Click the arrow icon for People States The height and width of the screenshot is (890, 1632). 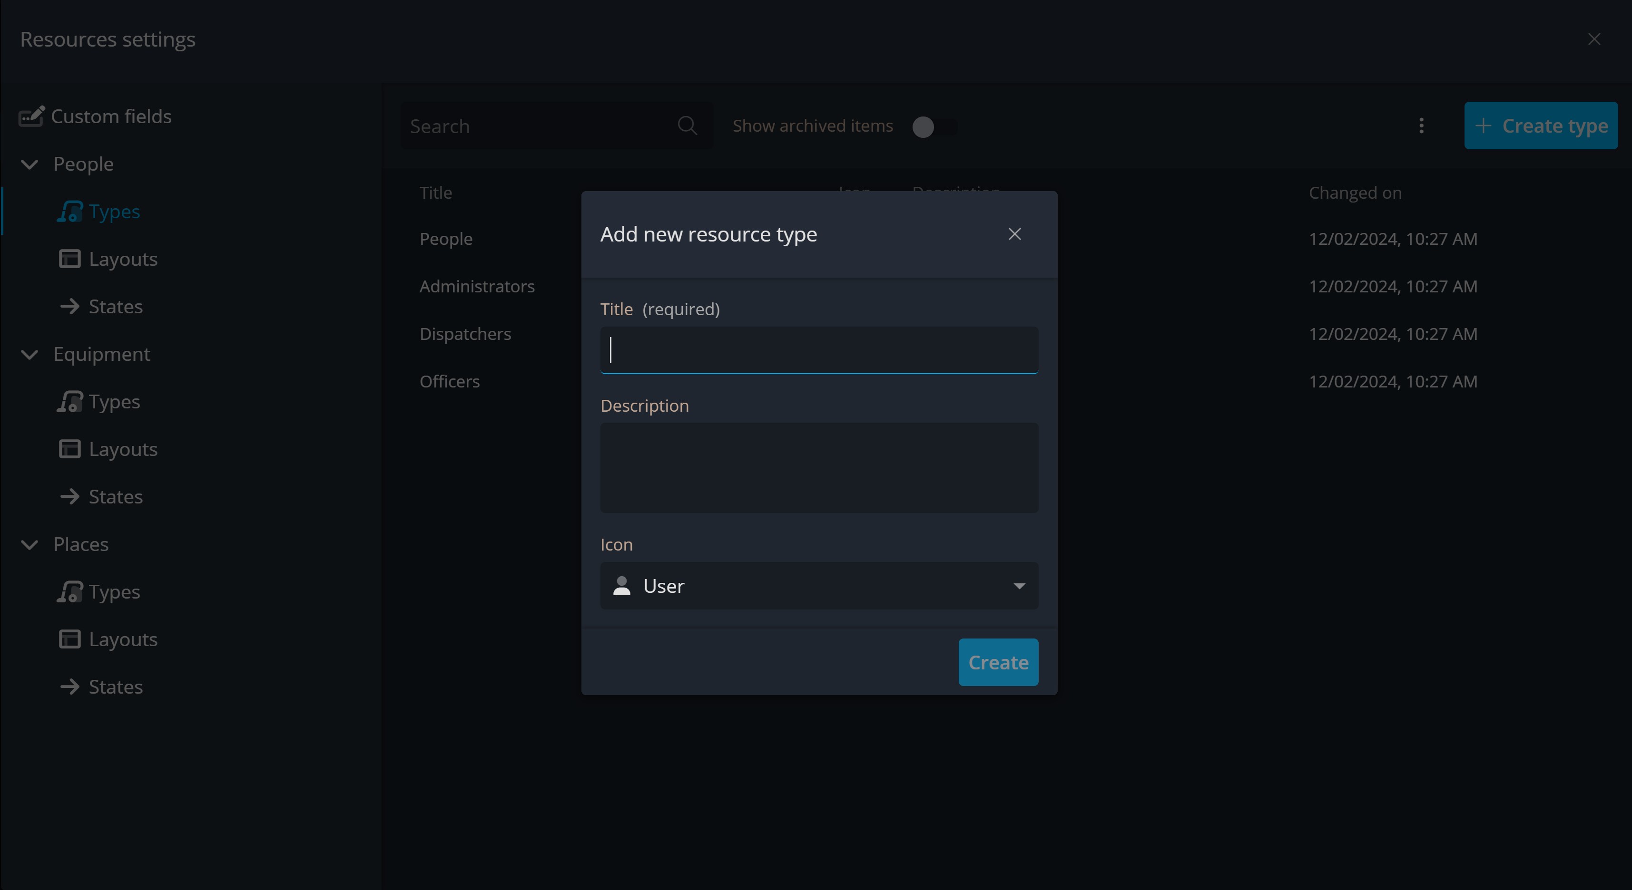69,306
